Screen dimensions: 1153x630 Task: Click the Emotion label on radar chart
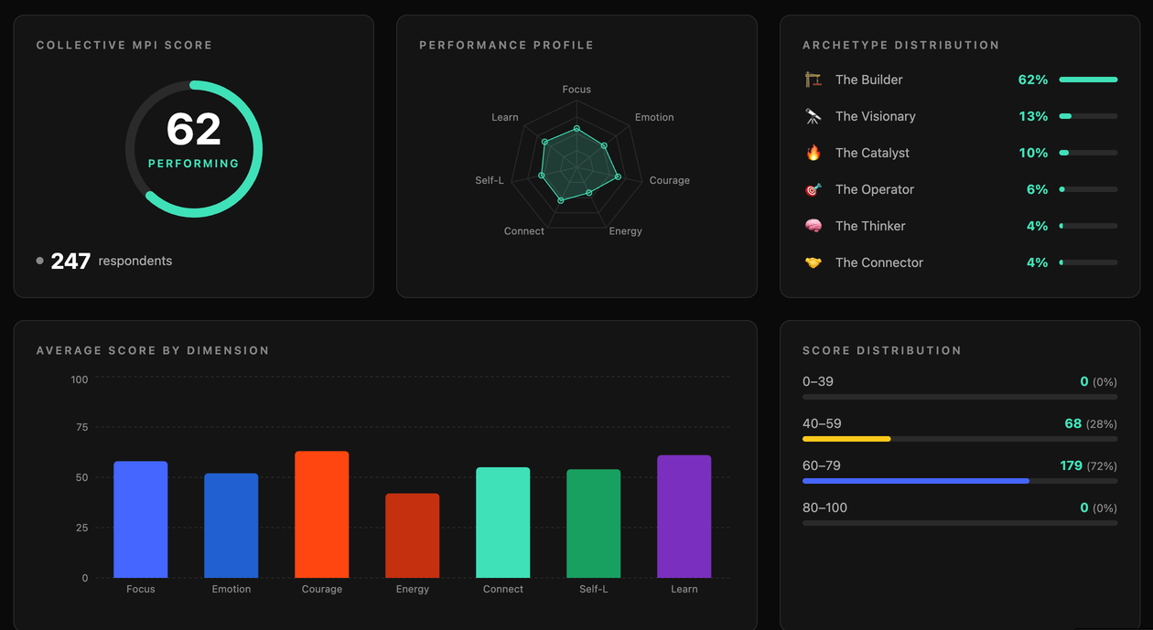654,117
